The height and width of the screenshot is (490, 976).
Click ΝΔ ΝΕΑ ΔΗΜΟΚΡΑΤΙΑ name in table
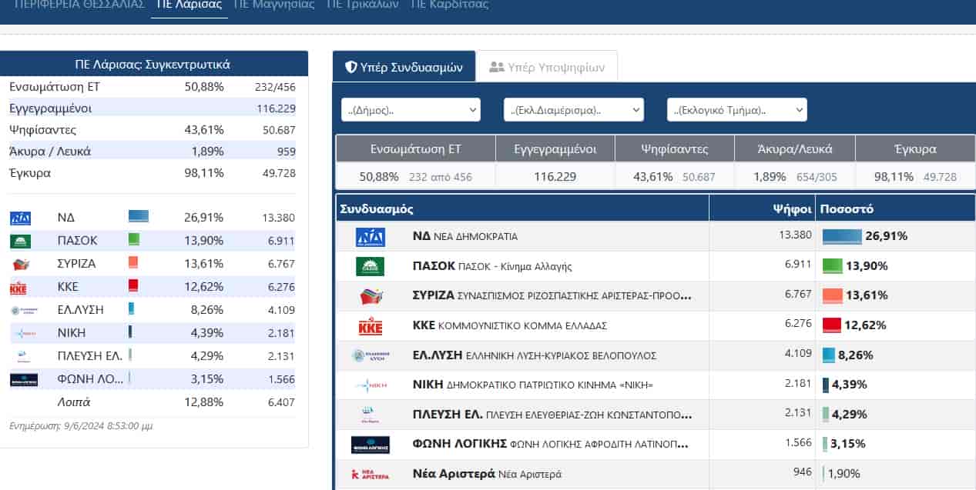tap(465, 236)
